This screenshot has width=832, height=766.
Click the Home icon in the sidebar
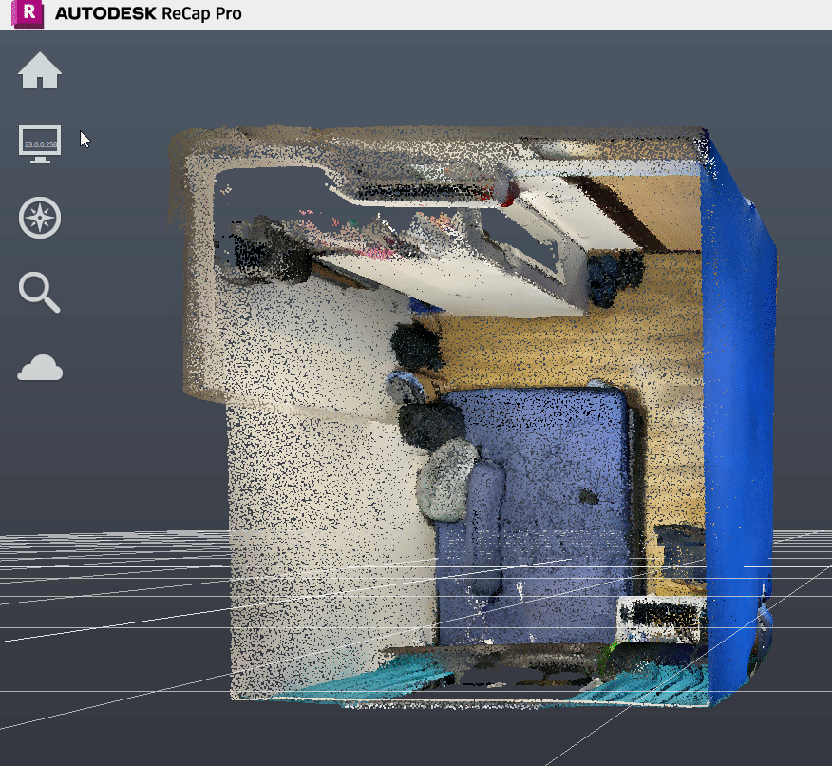[x=40, y=71]
